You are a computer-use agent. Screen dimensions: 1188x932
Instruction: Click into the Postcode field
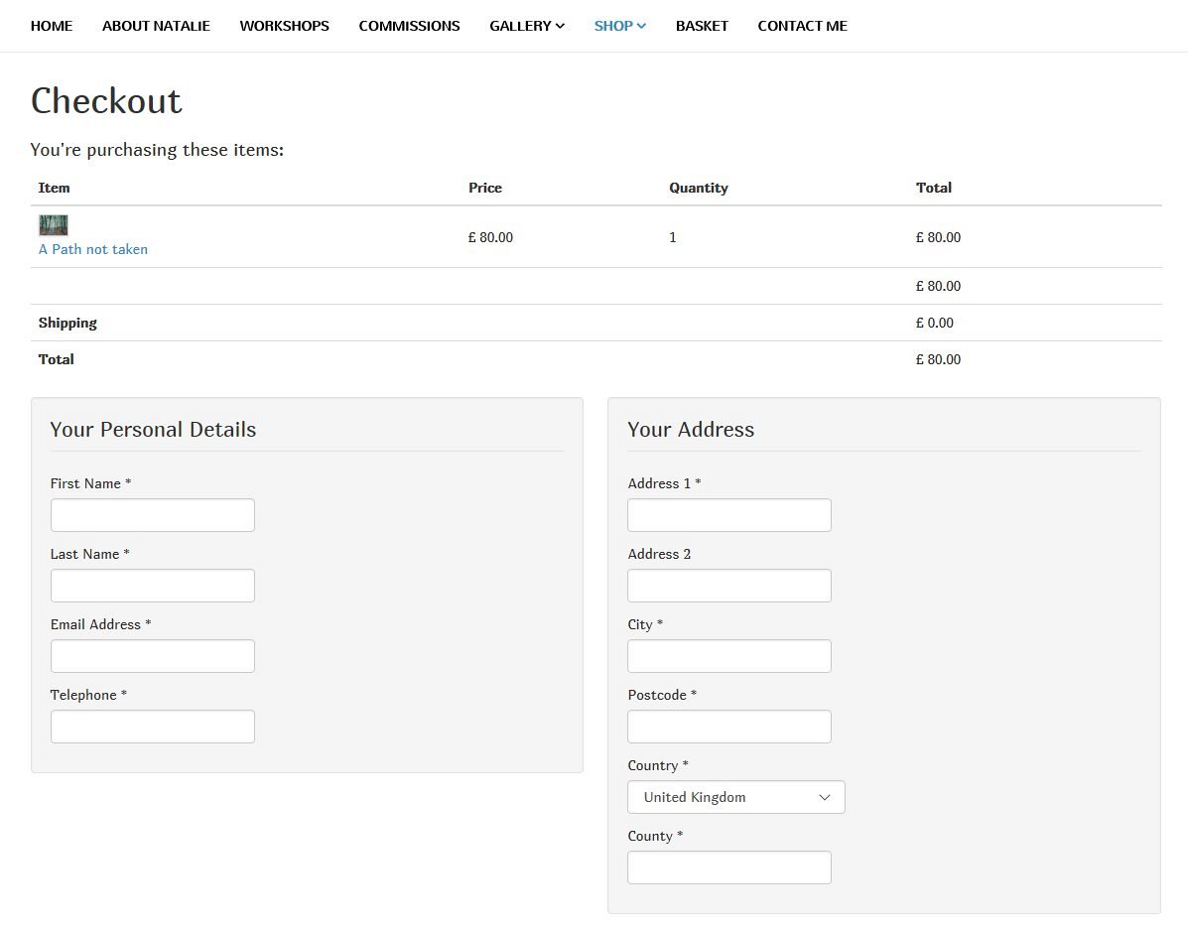pos(729,727)
